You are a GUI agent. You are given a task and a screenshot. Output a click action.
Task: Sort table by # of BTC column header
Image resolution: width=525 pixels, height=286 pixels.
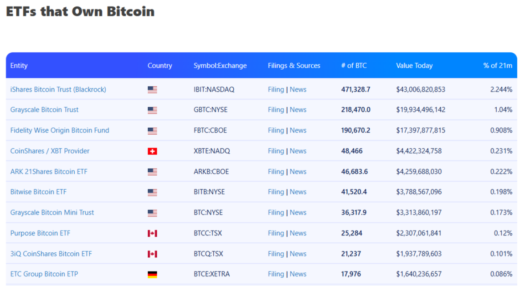click(354, 65)
